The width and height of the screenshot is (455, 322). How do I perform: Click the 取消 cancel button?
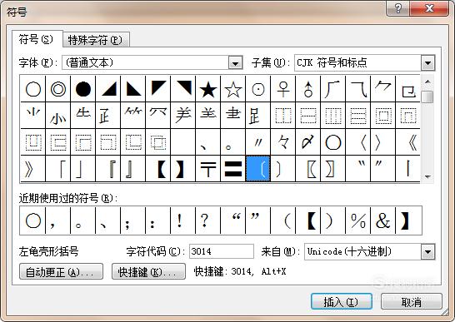[412, 302]
